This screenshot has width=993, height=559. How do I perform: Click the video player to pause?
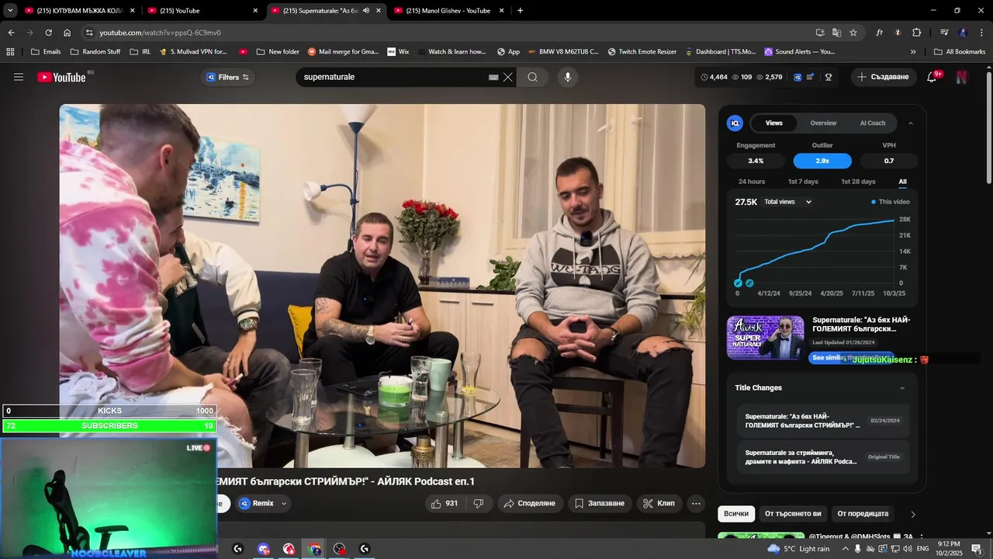(382, 286)
